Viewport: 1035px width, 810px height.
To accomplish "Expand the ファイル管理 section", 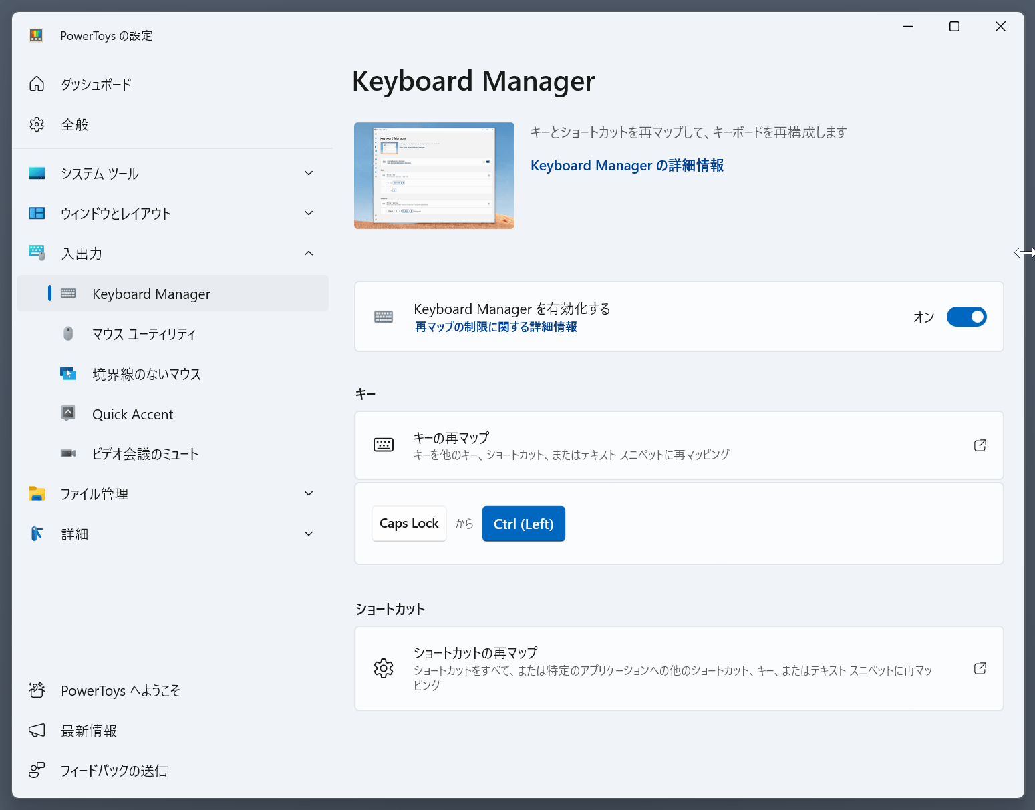I will 309,493.
